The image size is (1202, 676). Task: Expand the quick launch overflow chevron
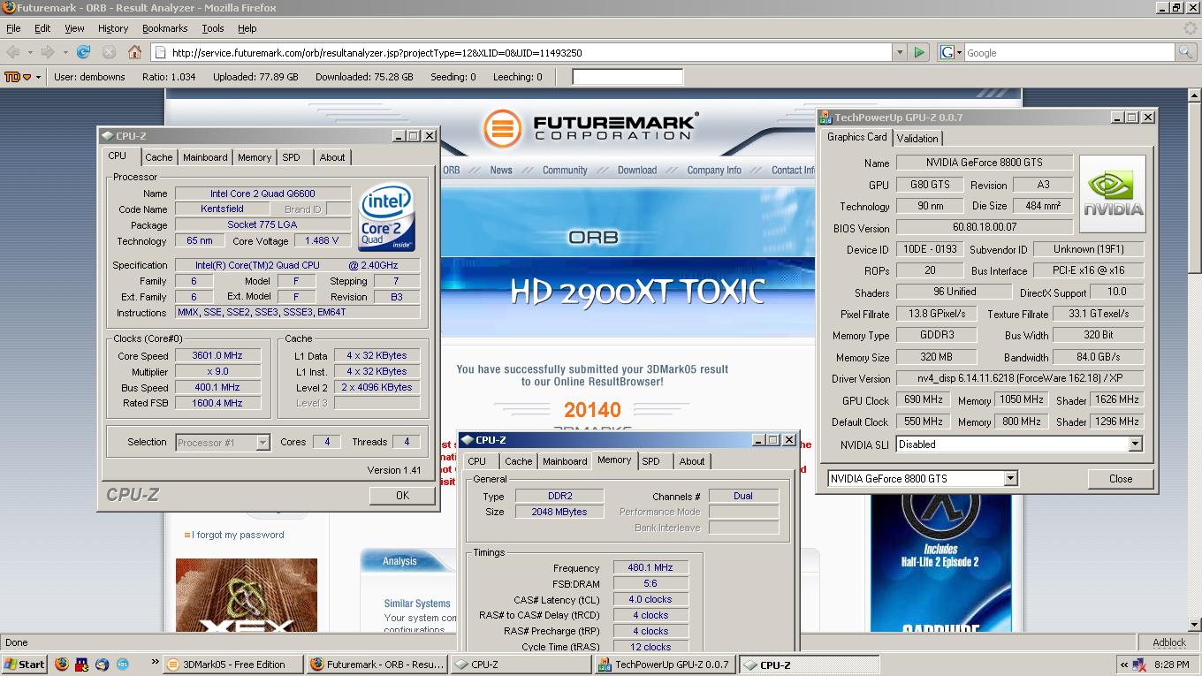click(x=156, y=662)
